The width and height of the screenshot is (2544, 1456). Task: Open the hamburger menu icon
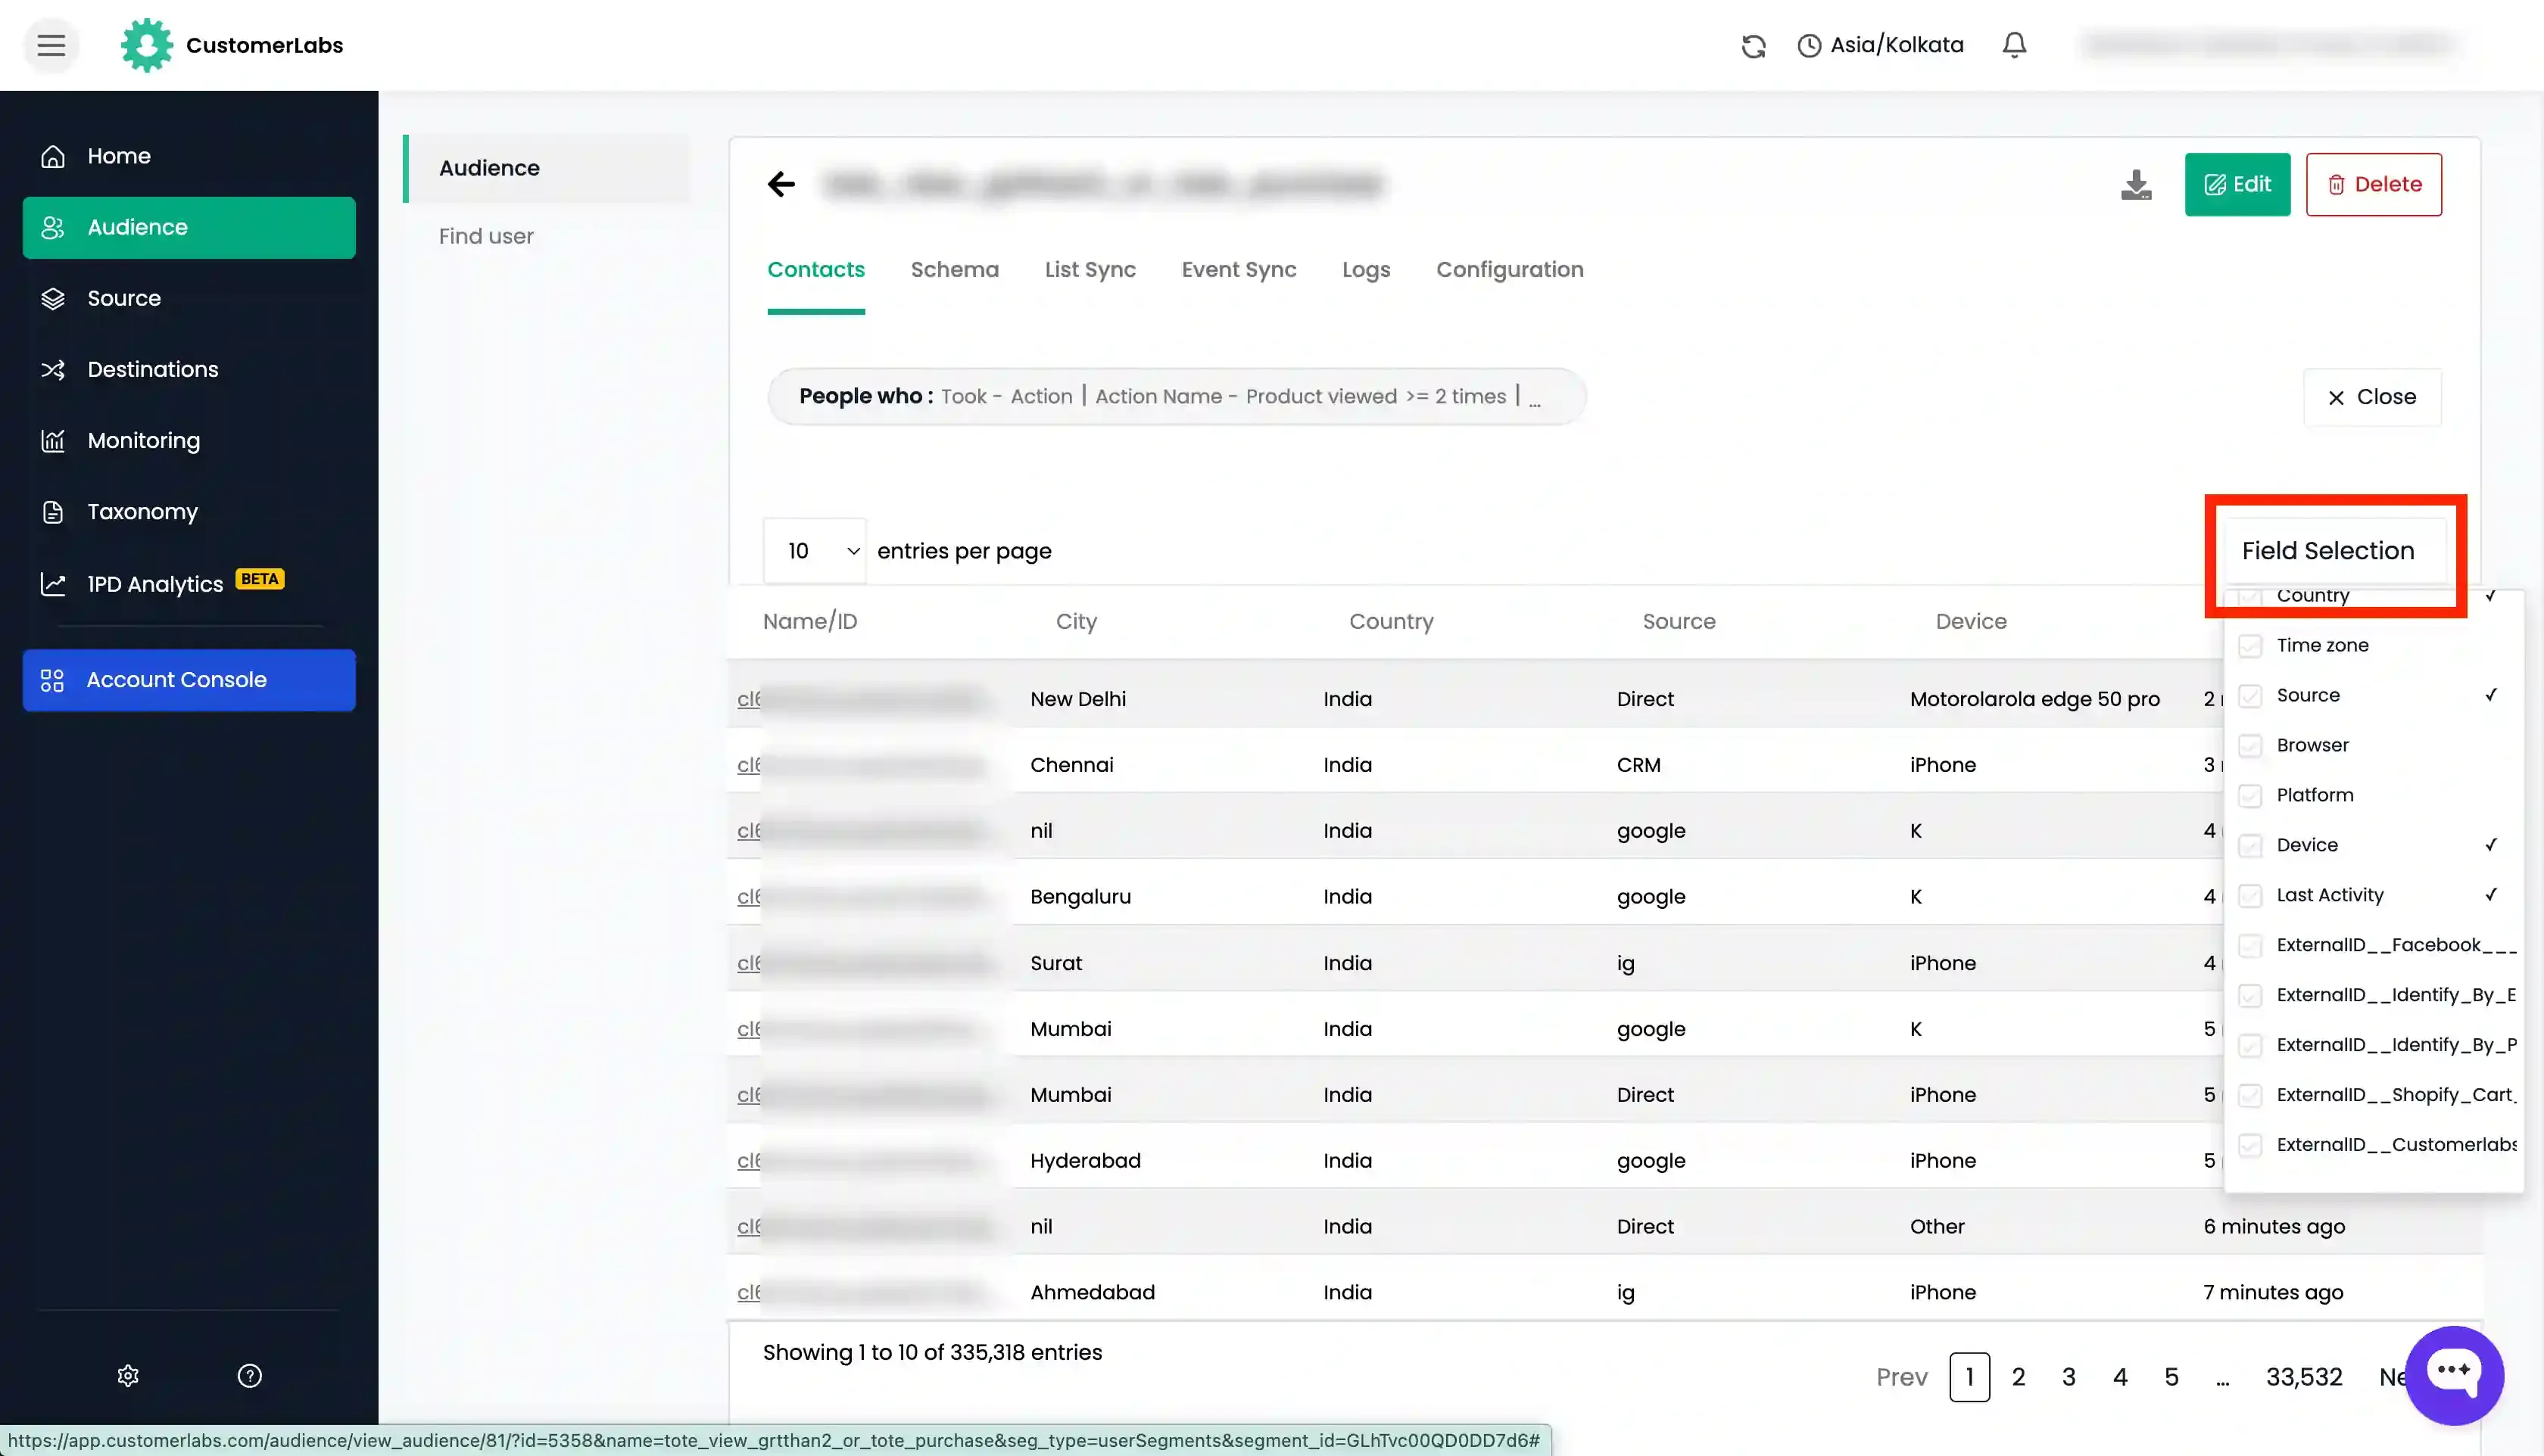pyautogui.click(x=51, y=45)
